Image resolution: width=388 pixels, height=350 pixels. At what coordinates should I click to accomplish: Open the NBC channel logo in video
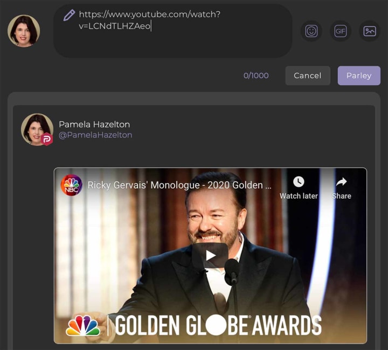pyautogui.click(x=72, y=185)
